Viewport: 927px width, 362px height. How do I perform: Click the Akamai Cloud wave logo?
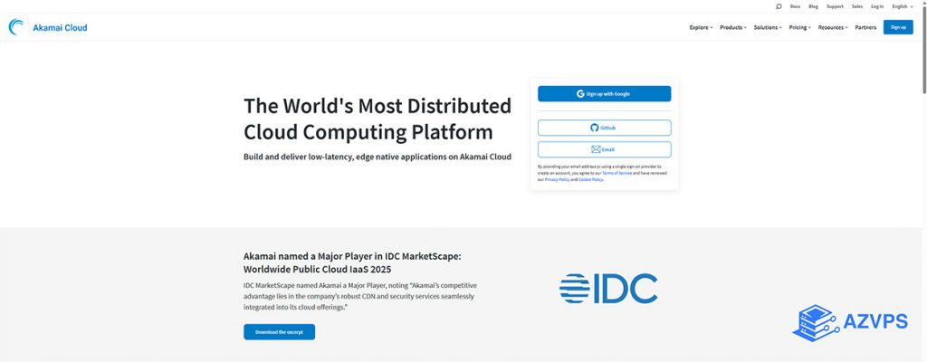(17, 27)
